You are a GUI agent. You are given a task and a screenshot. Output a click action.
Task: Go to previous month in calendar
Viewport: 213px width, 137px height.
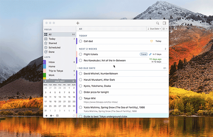[x=45, y=81]
